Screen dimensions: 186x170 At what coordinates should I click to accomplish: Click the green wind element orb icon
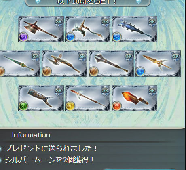23,106
